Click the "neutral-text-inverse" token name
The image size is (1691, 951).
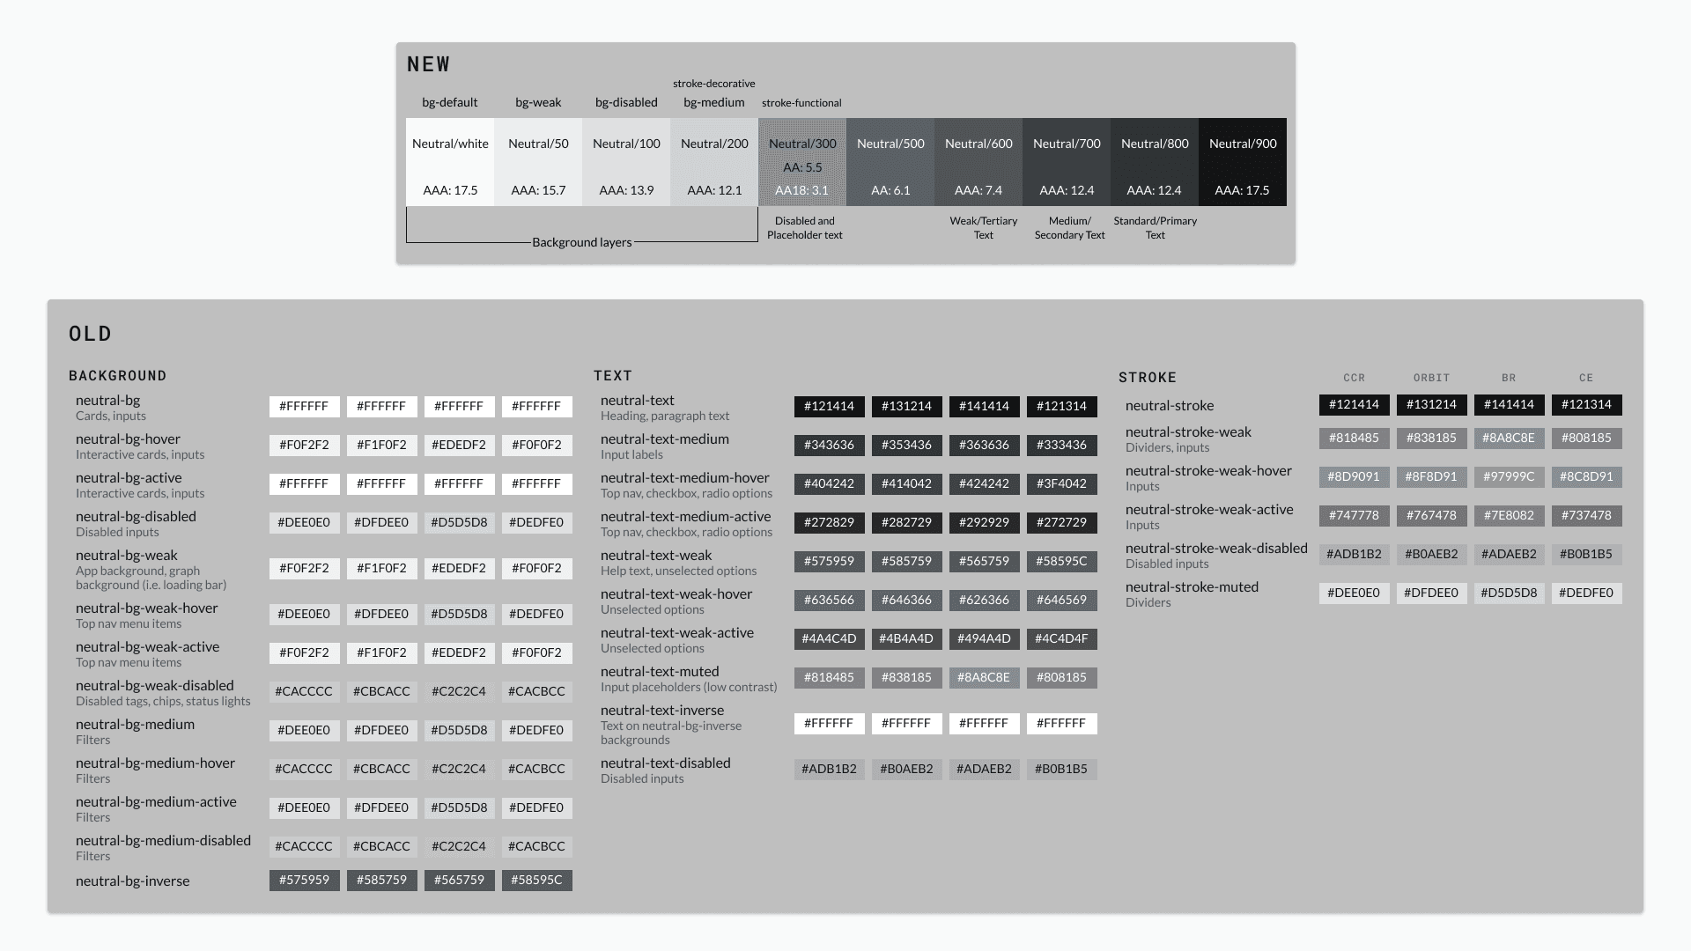pos(662,711)
